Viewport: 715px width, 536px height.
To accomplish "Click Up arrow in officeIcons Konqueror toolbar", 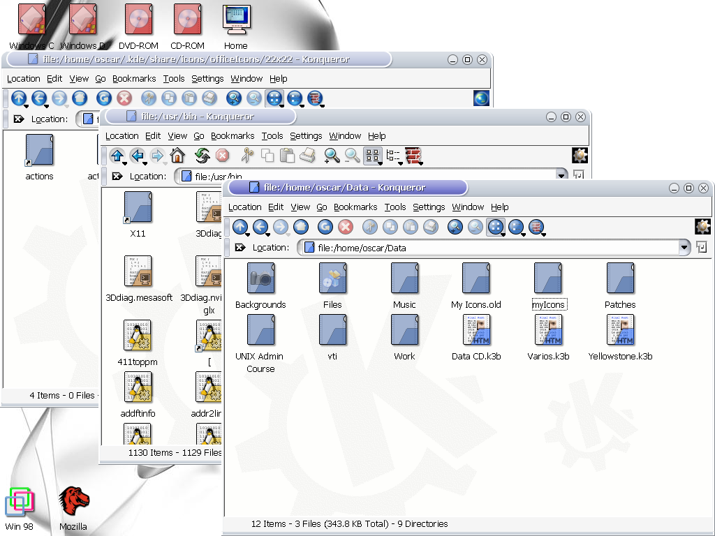I will point(19,98).
